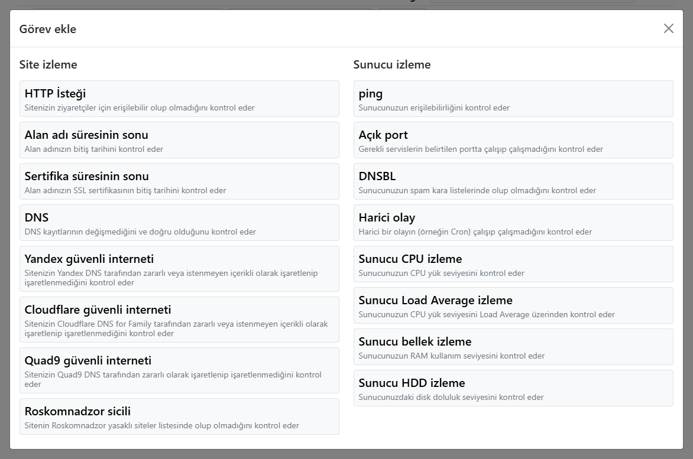This screenshot has height=459, width=693.
Task: Click the Sunucu izleme section heading
Action: tap(392, 64)
